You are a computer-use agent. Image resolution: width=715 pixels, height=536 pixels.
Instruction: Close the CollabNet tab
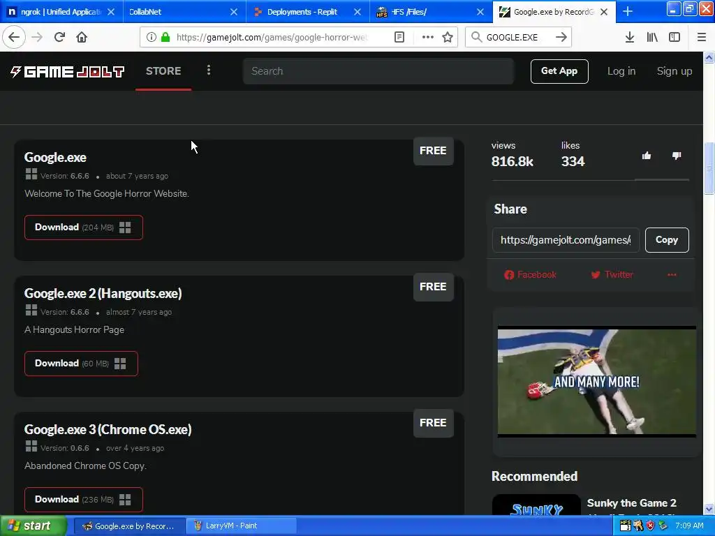coord(234,12)
